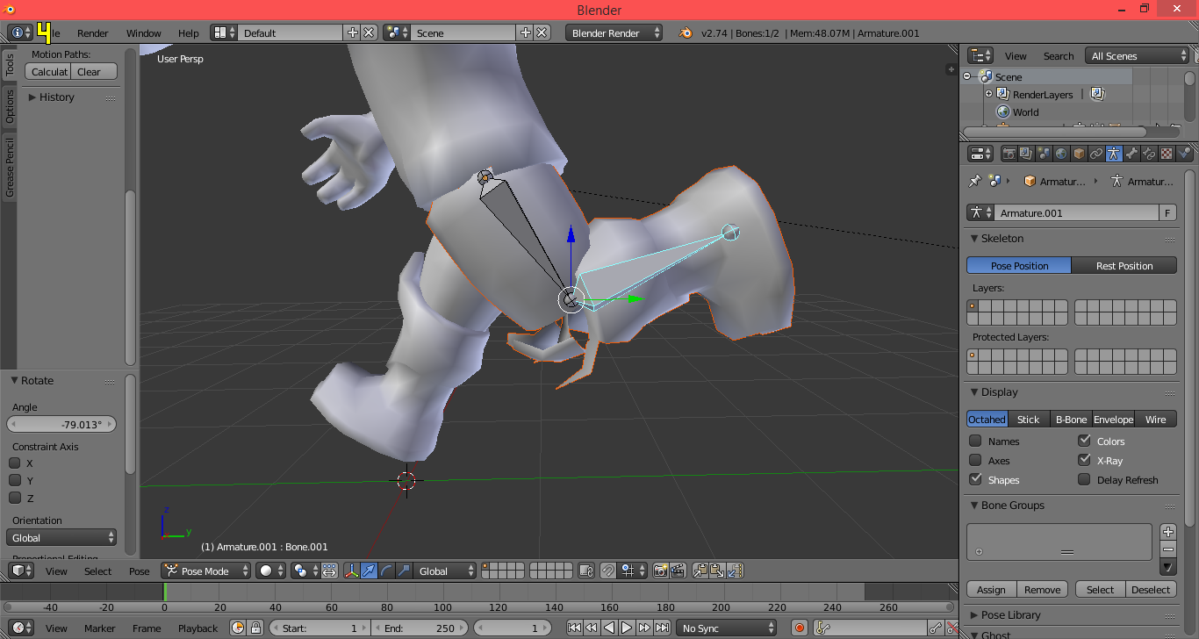
Task: Open the Window menu
Action: (x=144, y=33)
